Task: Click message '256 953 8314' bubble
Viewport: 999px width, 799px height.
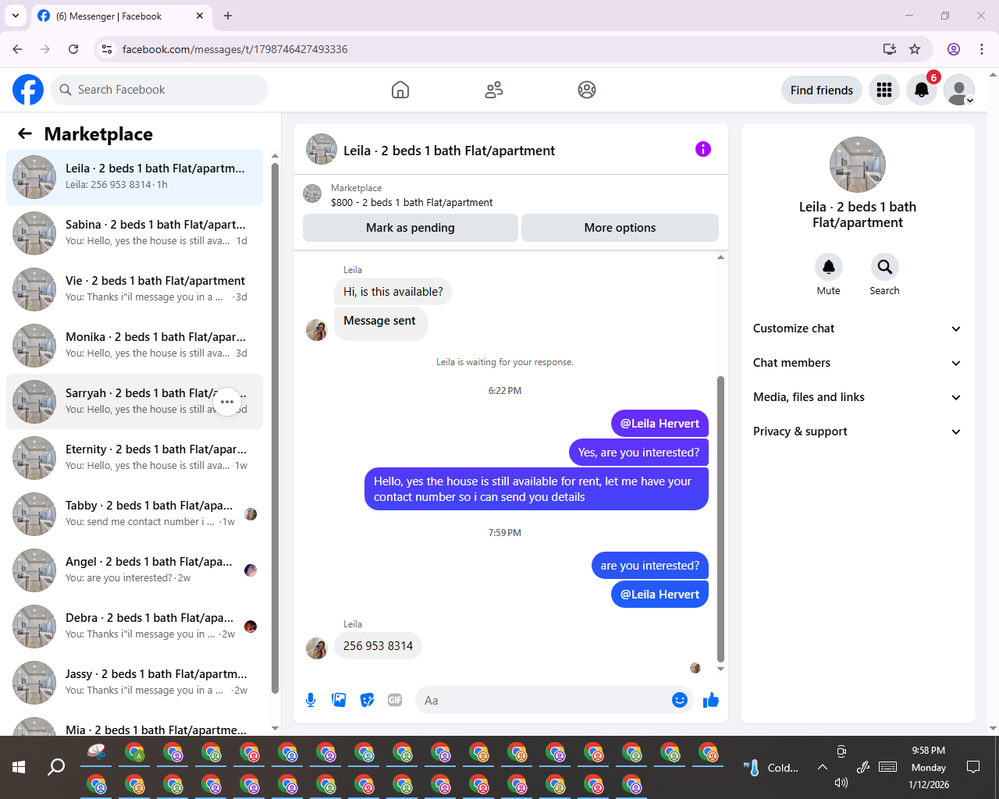Action: [x=378, y=646]
